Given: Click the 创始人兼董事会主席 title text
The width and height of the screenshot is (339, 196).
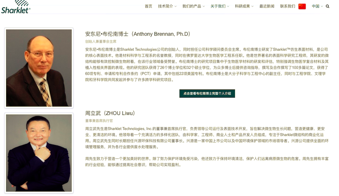Looking at the screenshot, I should point(101,41).
